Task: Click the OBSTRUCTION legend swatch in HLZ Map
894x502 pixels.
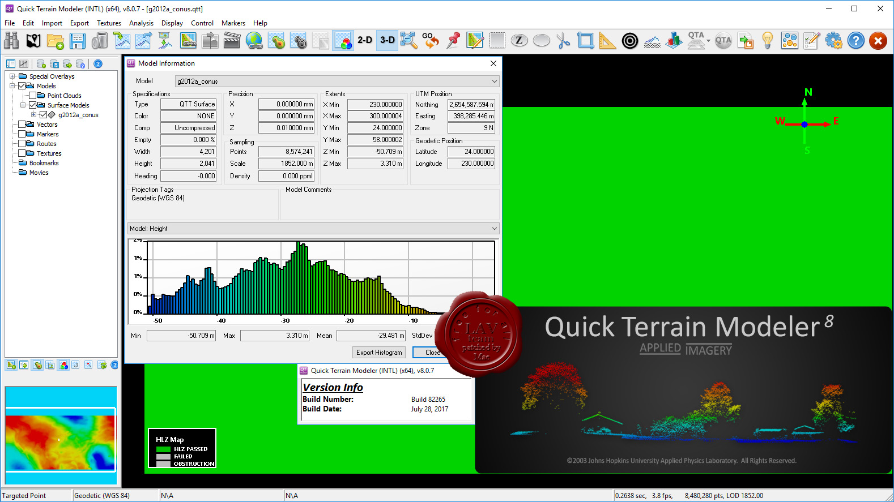Action: (163, 464)
